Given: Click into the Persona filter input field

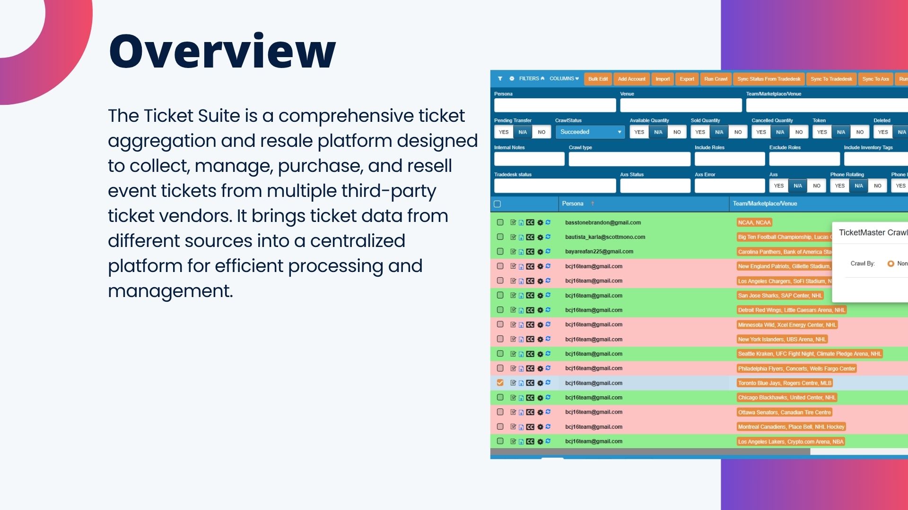Looking at the screenshot, I should point(555,105).
